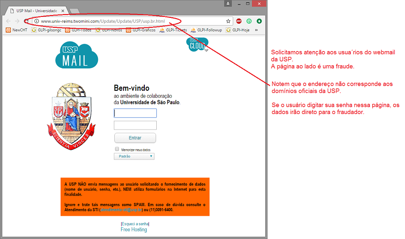Screen dimensions: 405x239
Task: Click the atendimento-sti@usp.br email link
Action: click(x=121, y=210)
